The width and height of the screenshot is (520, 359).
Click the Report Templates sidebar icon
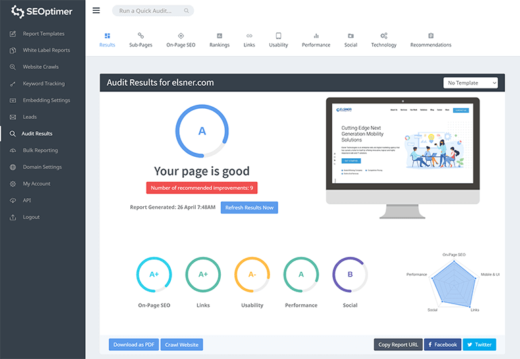pyautogui.click(x=13, y=34)
